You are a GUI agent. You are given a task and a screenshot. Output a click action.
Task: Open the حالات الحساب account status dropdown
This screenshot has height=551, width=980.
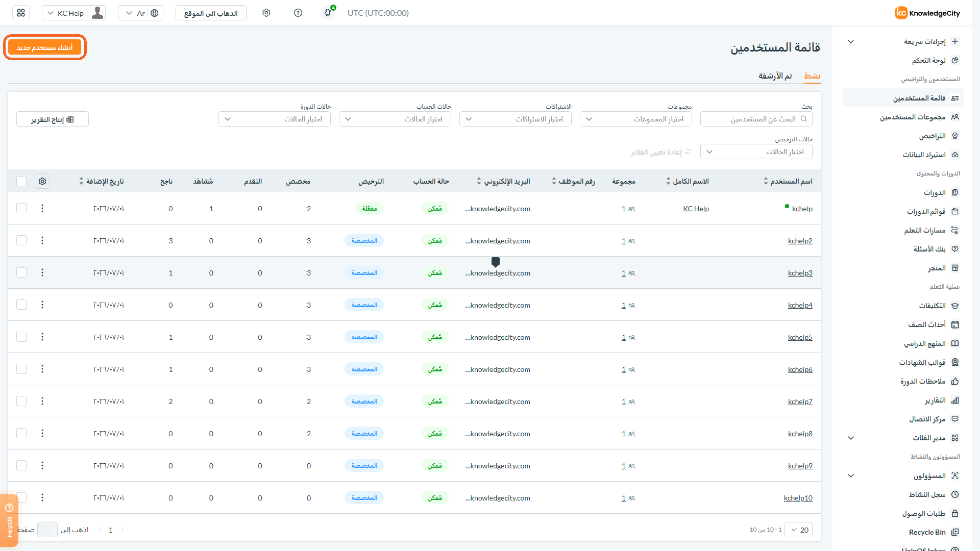[395, 119]
